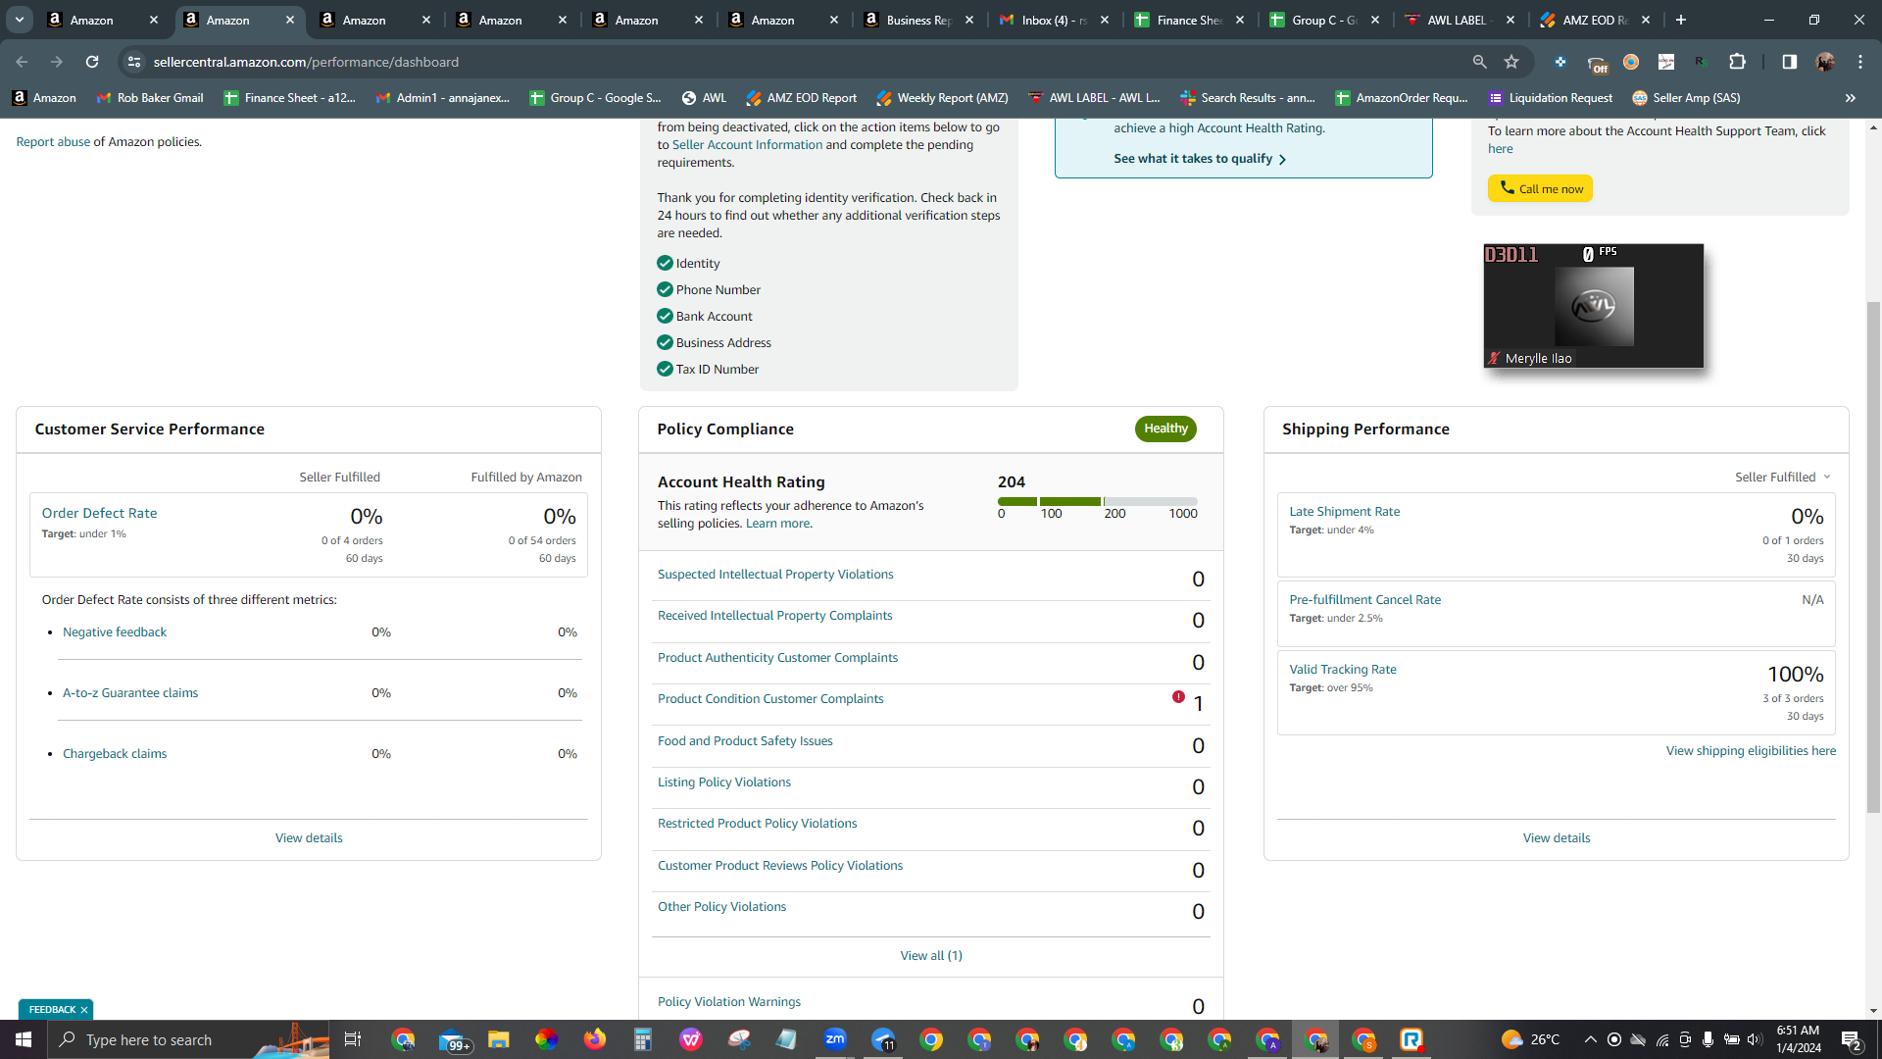Screen dimensions: 1882x1059
Task: Open a new tab with the plus button
Action: (1681, 20)
